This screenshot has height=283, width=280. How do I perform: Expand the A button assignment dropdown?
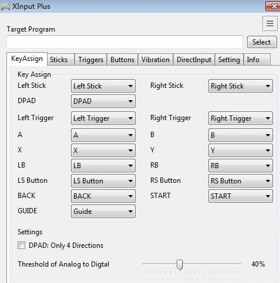point(103,135)
